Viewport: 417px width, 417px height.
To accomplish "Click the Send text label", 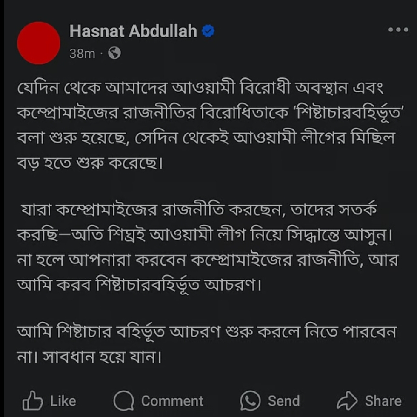I will (x=284, y=401).
